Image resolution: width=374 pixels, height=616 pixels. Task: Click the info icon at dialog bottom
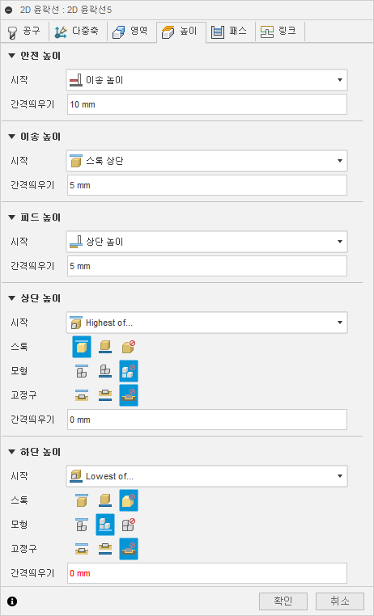click(12, 601)
